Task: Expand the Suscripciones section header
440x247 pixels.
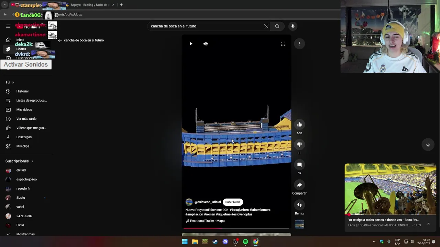Action: [x=19, y=161]
